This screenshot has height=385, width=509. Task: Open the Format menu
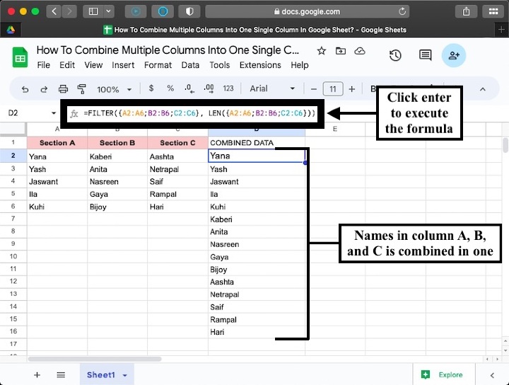(x=158, y=65)
